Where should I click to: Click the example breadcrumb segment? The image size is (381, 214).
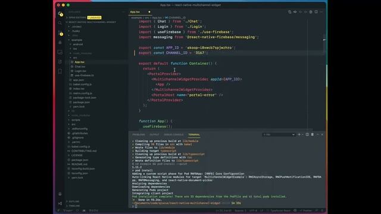coord(136,18)
